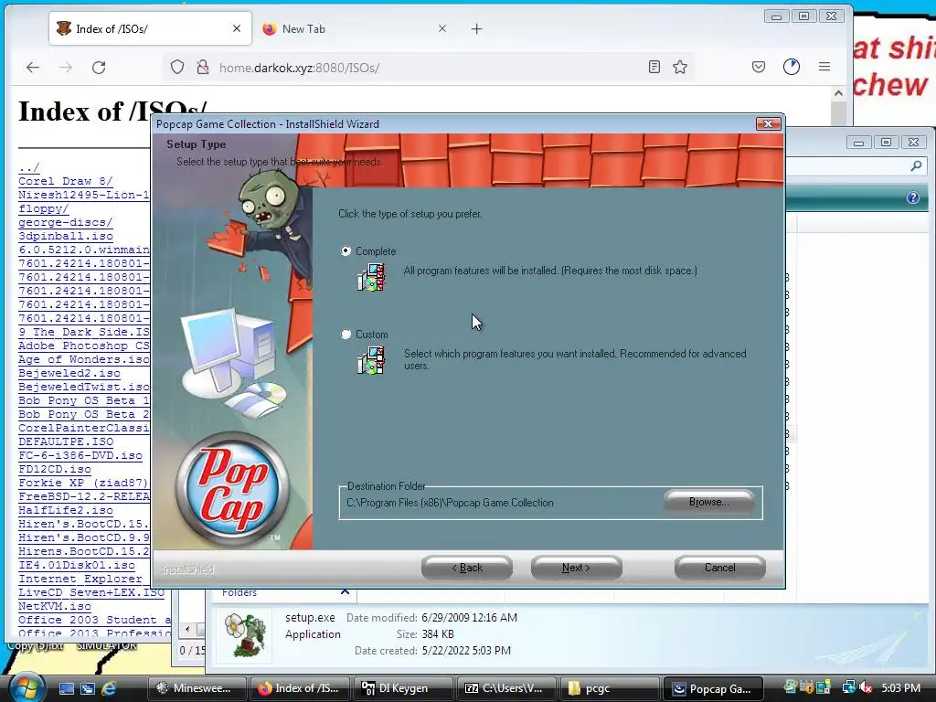The height and width of the screenshot is (702, 936).
Task: Click the Firefox back arrow
Action: point(33,68)
